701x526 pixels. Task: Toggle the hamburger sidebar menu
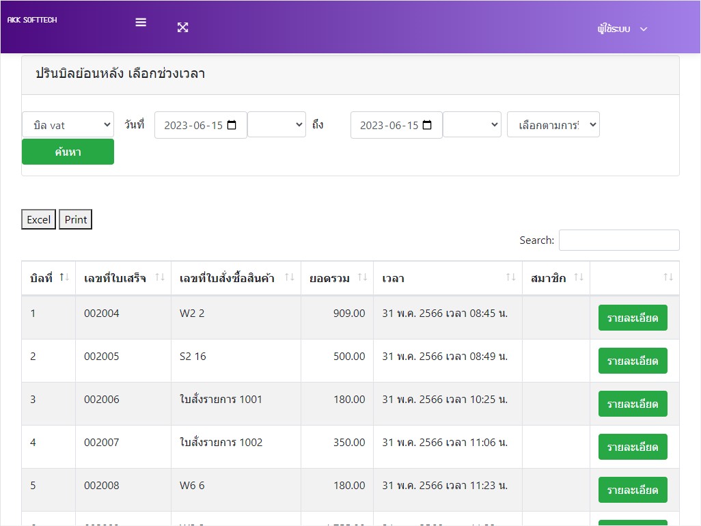(x=141, y=22)
